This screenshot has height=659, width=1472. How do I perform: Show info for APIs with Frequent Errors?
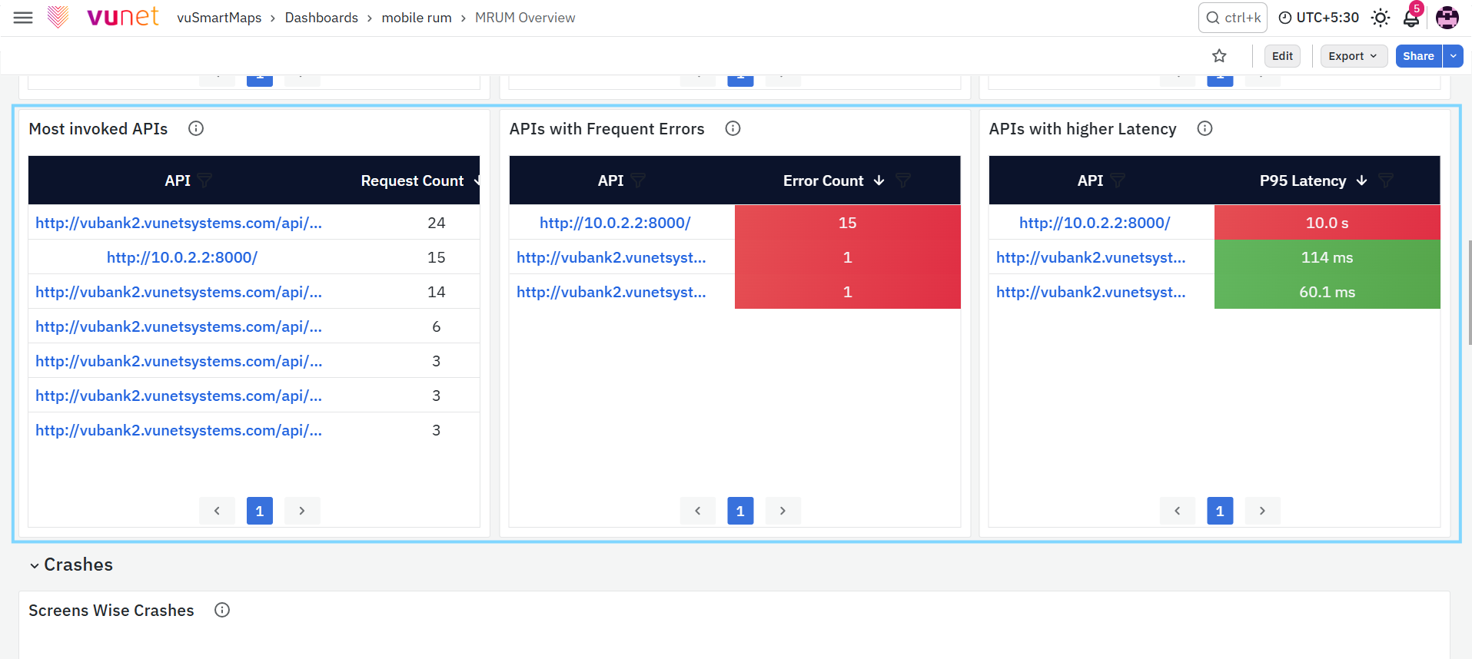733,128
